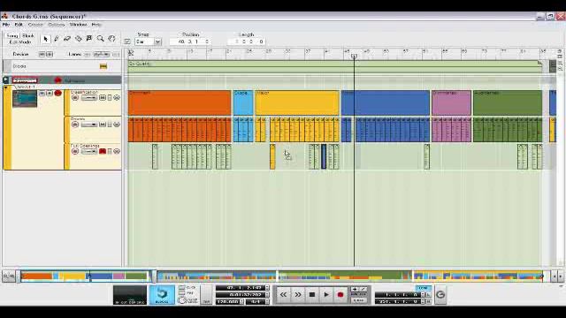Mute the Classification lane
Viewport: 566px width, 318px height.
click(103, 98)
